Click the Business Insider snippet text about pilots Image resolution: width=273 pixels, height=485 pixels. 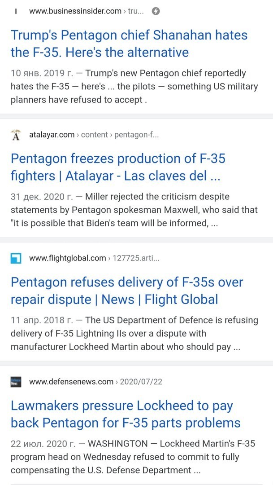tap(134, 87)
